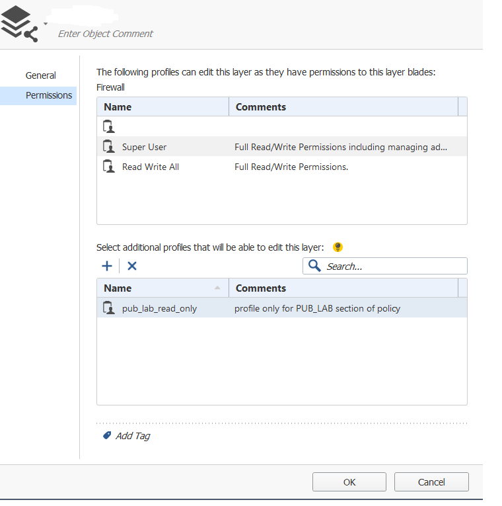Click the magnifier search icon

pyautogui.click(x=314, y=266)
